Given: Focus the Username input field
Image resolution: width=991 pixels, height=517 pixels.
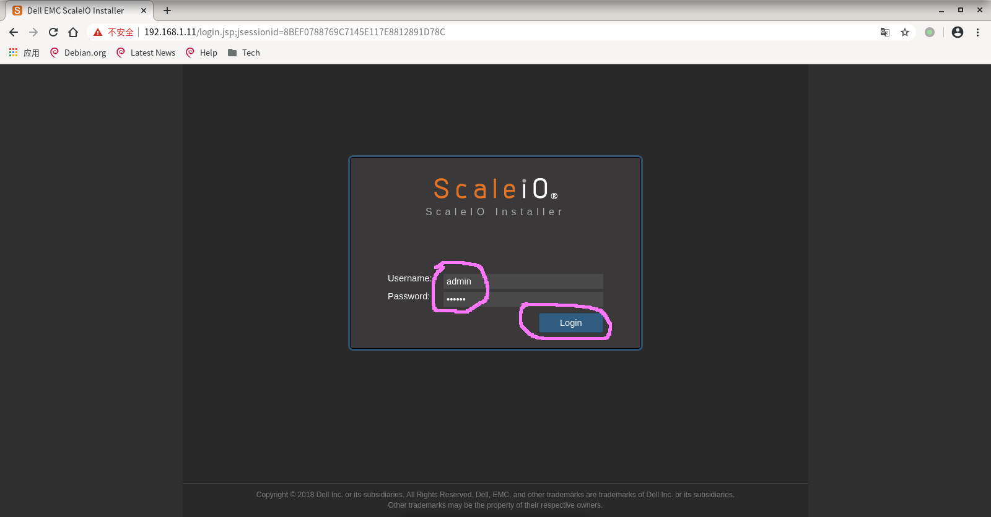Looking at the screenshot, I should coord(523,281).
